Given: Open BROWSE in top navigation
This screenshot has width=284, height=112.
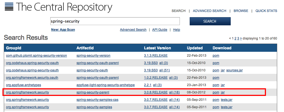Looking at the screenshot, I should click(241, 11).
